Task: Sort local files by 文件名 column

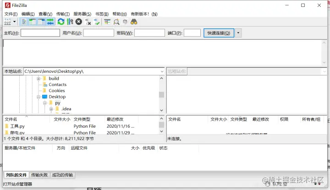Action: point(26,119)
